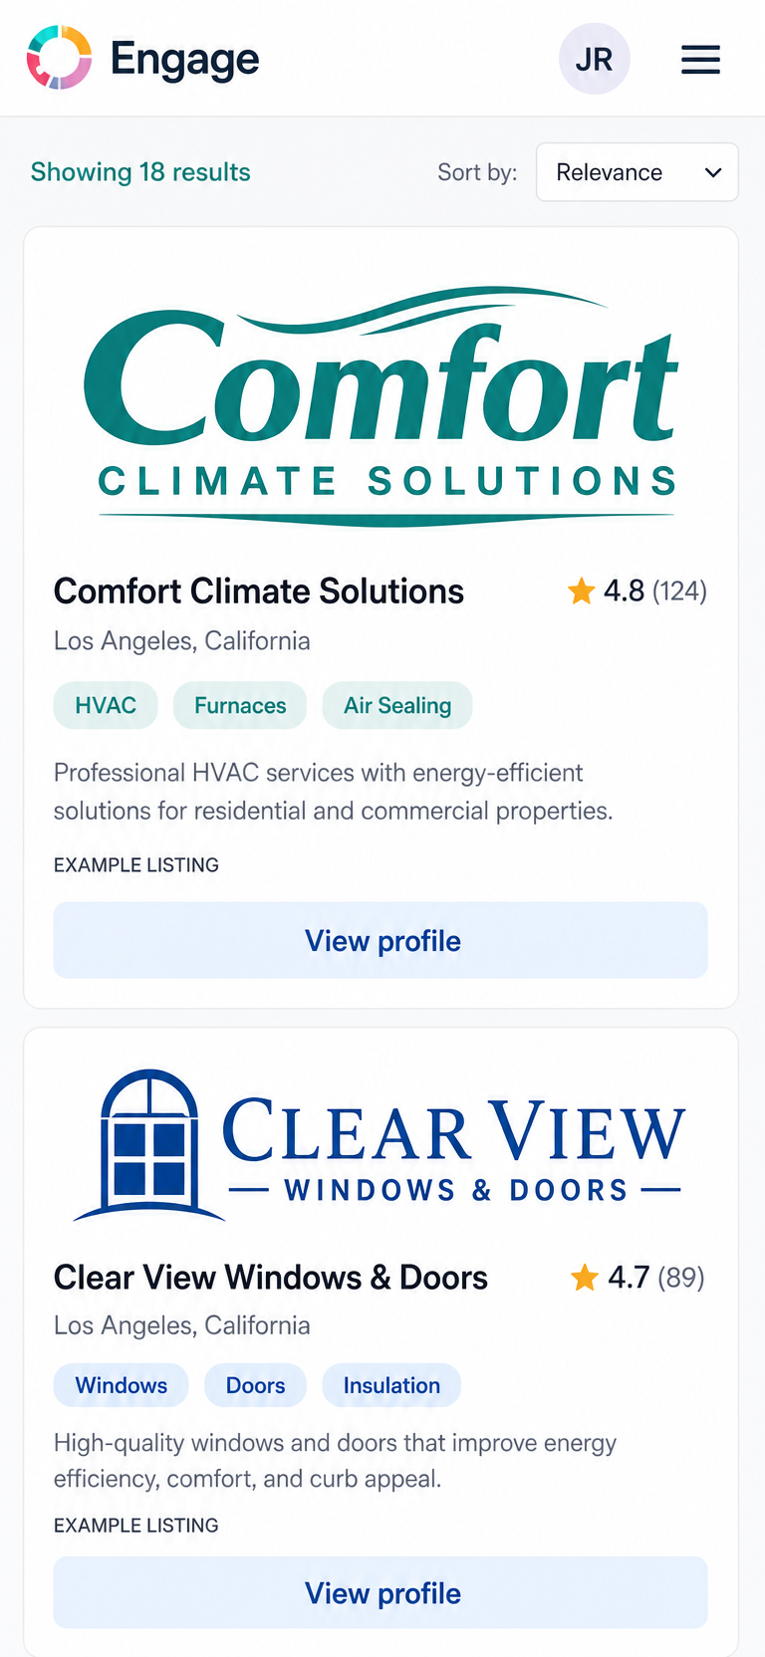This screenshot has width=765, height=1657.
Task: Select the Air Sealing tag
Action: 397,706
